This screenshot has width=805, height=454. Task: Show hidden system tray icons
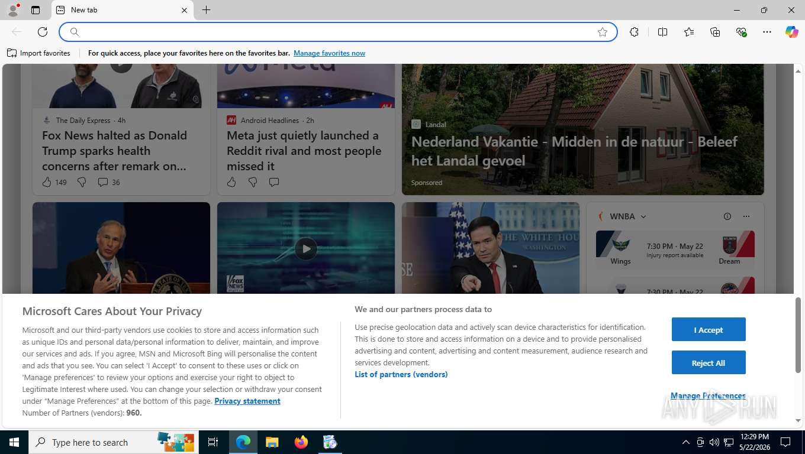tap(685, 442)
